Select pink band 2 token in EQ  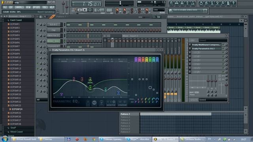[140, 60]
